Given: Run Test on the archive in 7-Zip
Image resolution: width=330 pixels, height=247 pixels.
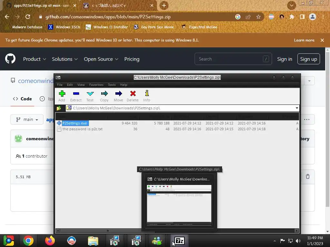Looking at the screenshot, I should tap(90, 96).
